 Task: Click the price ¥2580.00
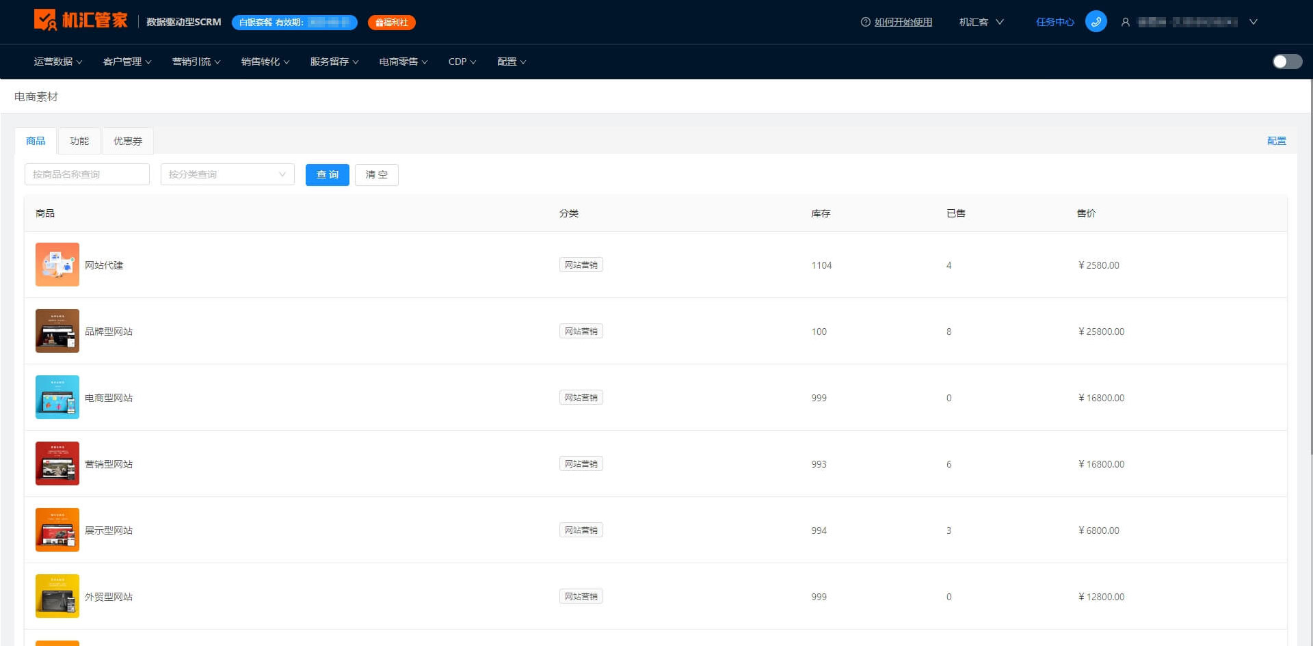1098,265
